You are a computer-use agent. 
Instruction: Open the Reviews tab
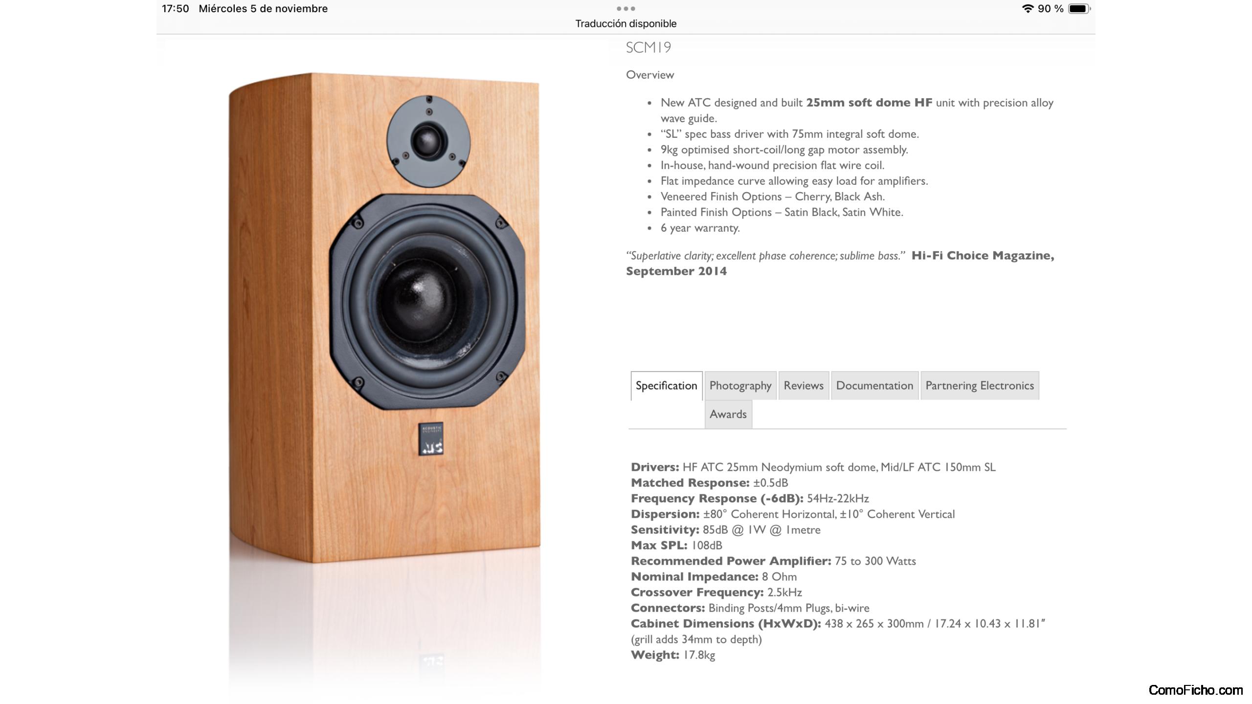(804, 386)
